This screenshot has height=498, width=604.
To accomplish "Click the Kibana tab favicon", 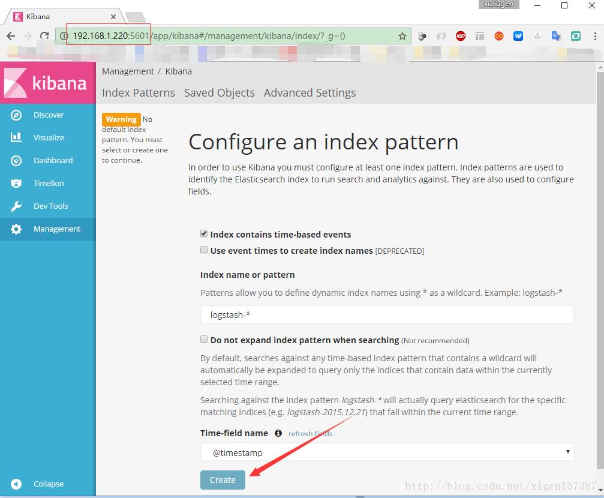I will (x=18, y=17).
